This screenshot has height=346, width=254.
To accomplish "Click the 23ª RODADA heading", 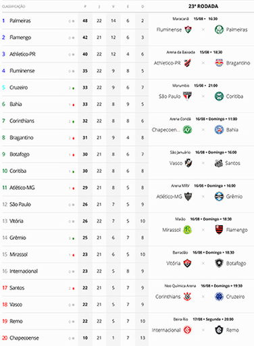I will [203, 6].
